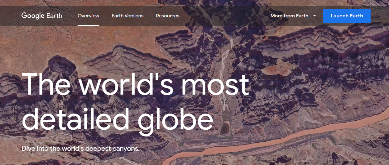Click "Dive into the world's deepest canyons." text
The width and height of the screenshot is (389, 165).
click(80, 148)
